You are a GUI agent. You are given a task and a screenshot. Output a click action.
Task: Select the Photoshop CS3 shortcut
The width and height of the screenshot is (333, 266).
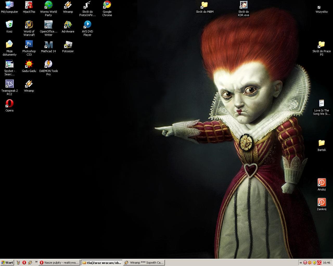click(29, 48)
